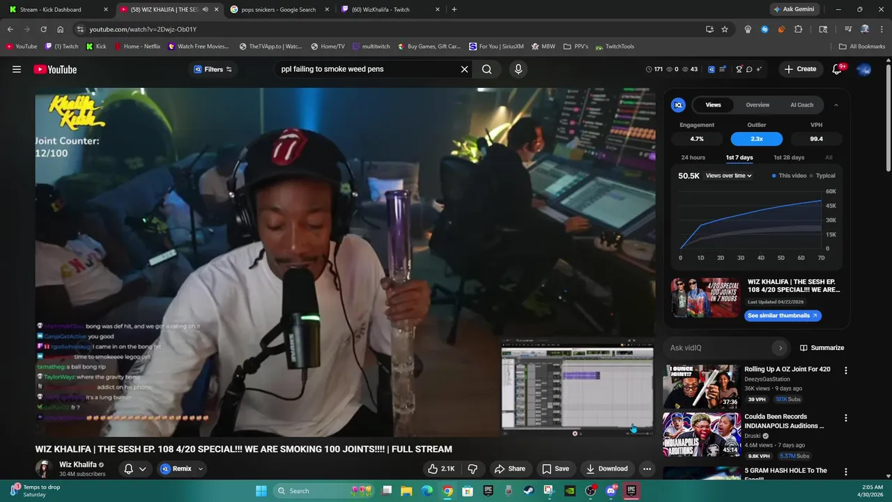Open Discord from the taskbar

click(611, 491)
